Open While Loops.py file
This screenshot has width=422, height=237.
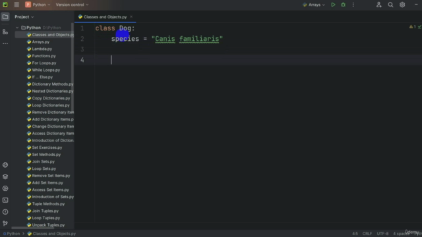[x=44, y=70]
